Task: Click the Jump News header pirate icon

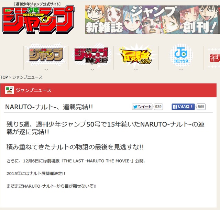Action: click(9, 90)
